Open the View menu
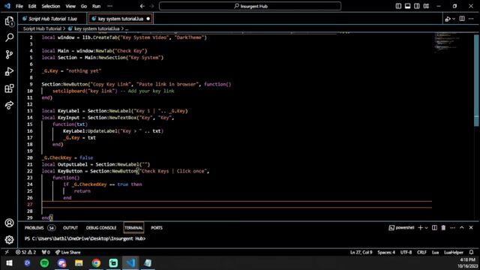Viewport: 480px width, 270px height. (70, 6)
